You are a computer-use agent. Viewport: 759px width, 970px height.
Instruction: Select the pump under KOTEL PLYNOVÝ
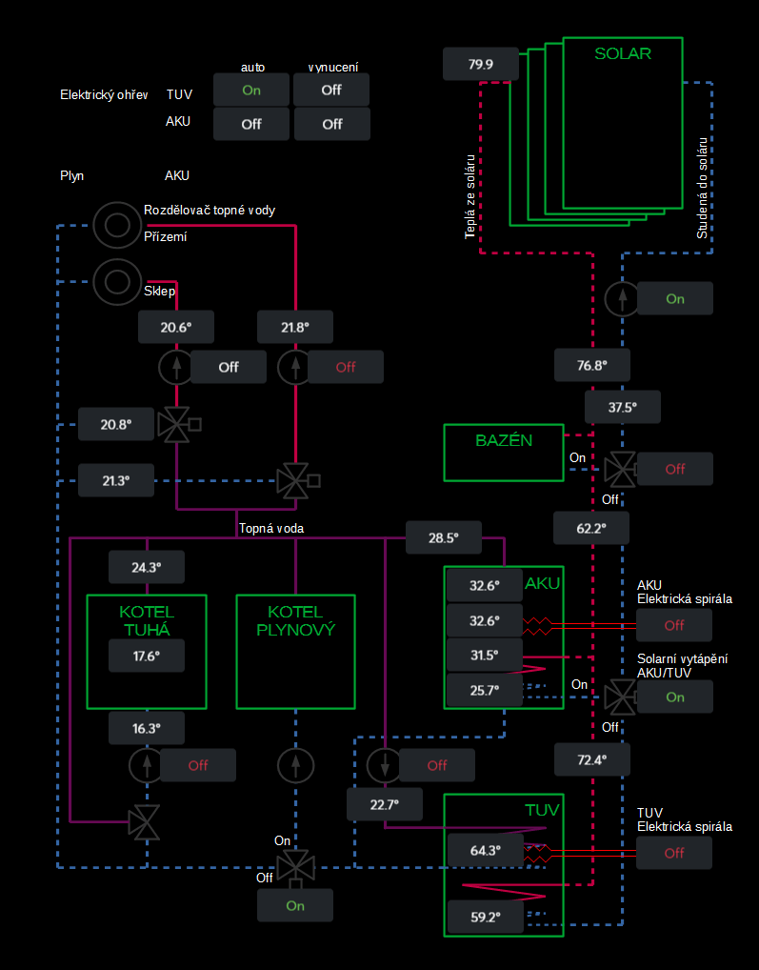pyautogui.click(x=294, y=764)
